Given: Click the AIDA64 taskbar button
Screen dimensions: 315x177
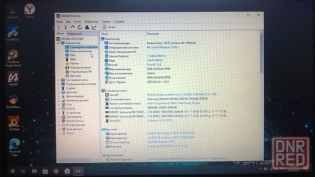Looking at the screenshot, I should point(78,171).
